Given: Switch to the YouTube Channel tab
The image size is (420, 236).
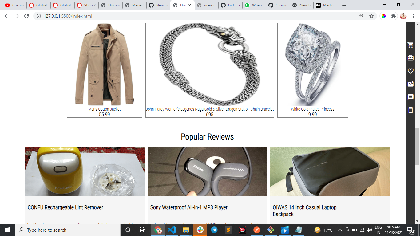Looking at the screenshot, I should click(x=14, y=5).
